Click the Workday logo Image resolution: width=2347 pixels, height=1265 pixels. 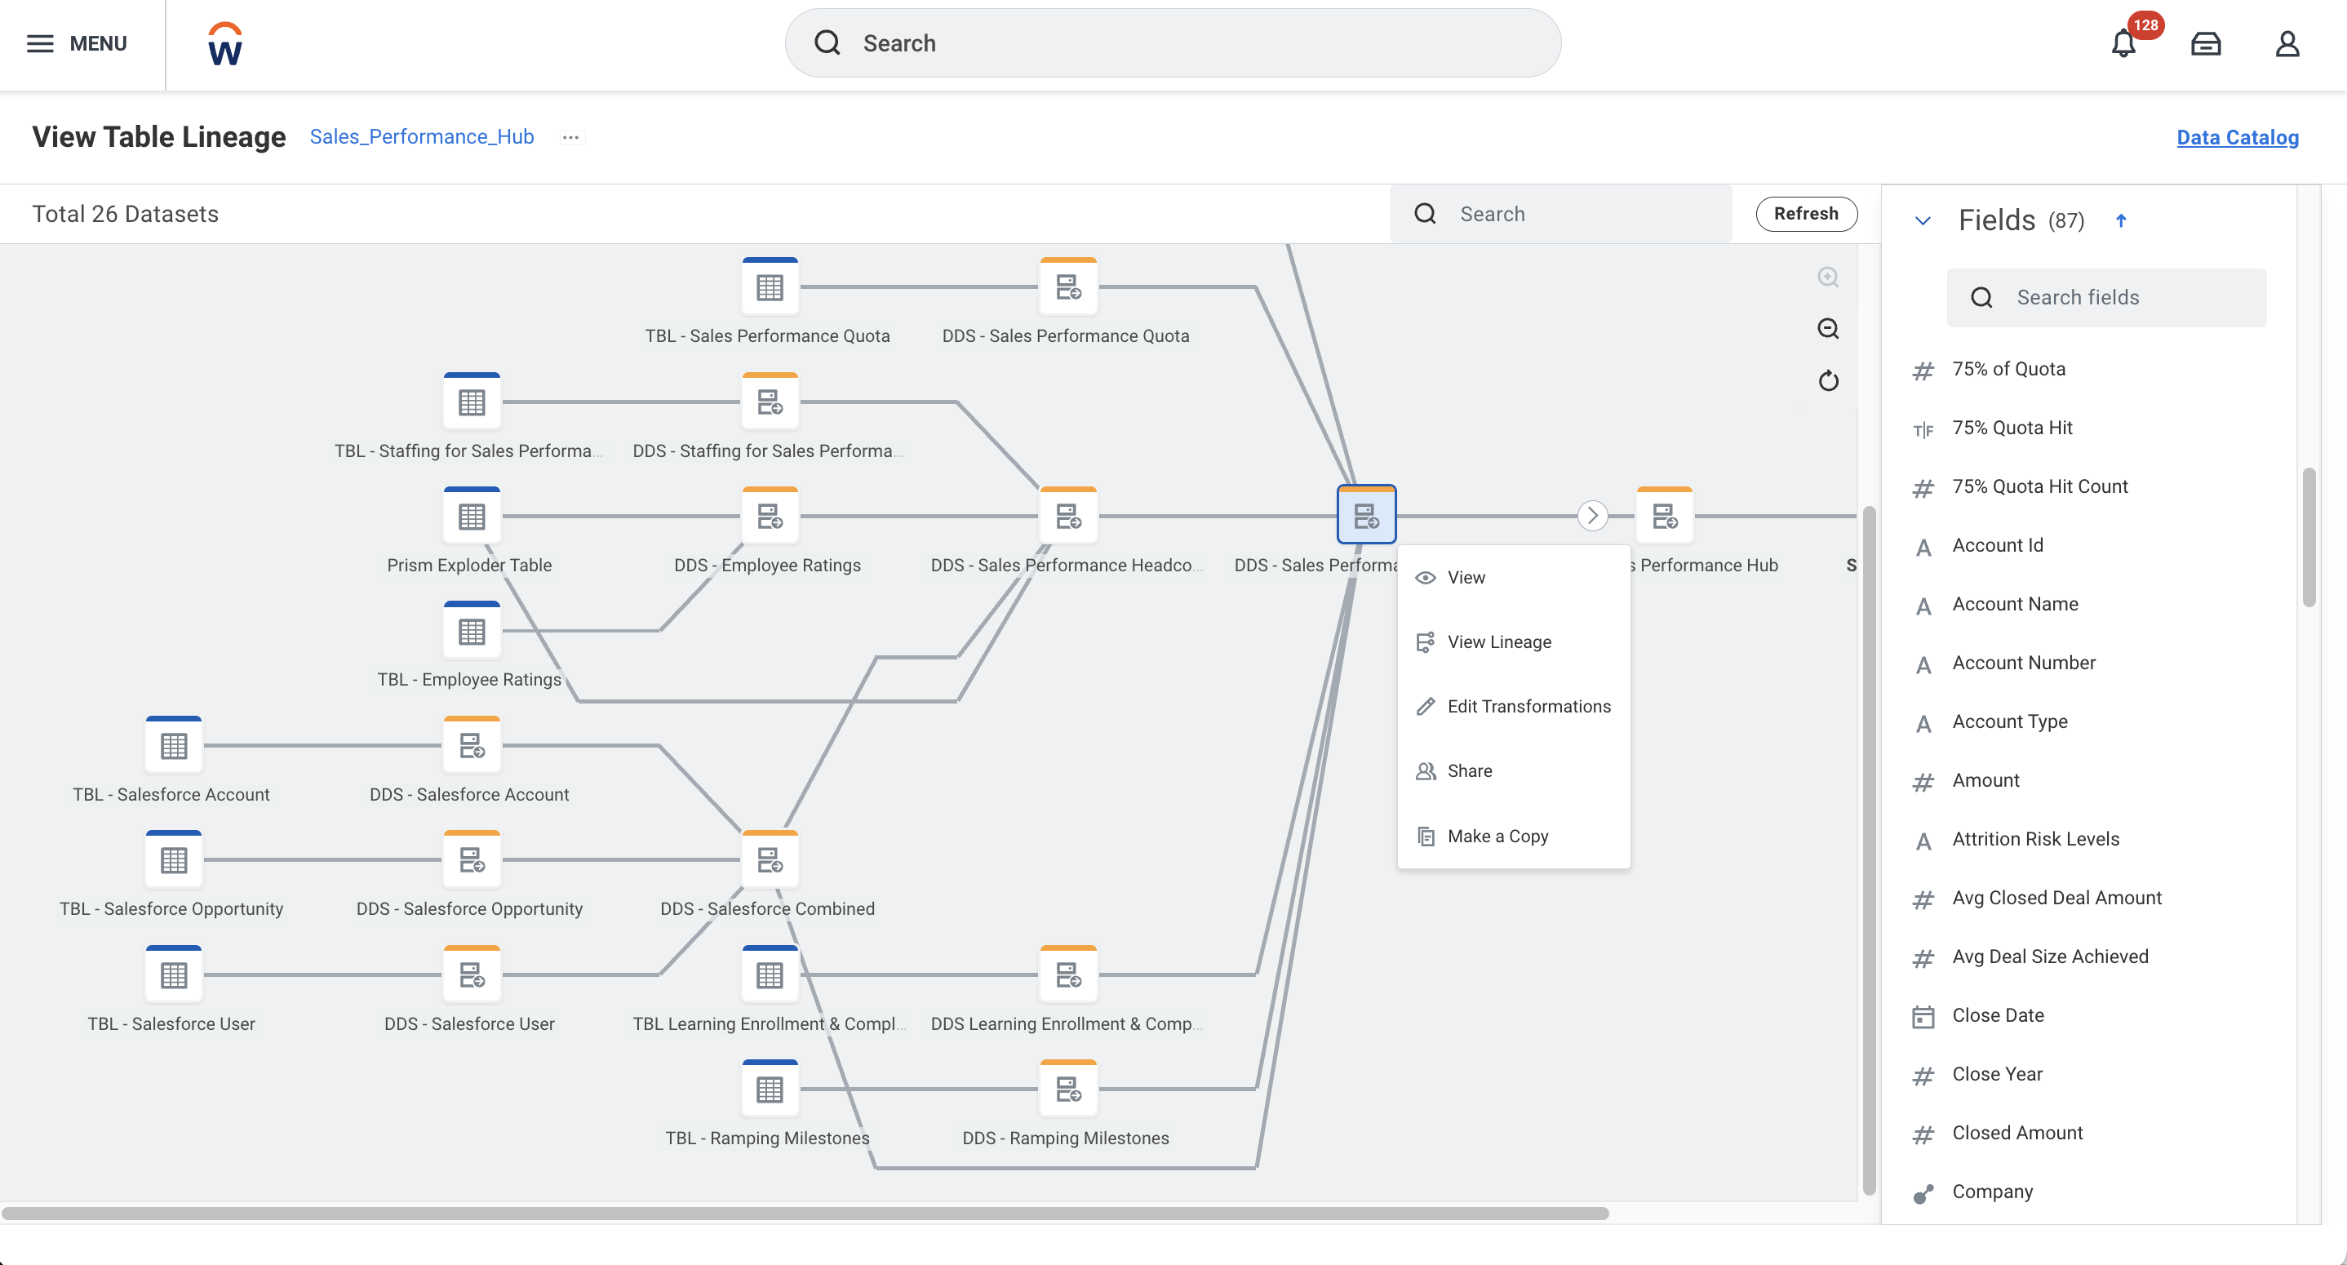click(x=224, y=44)
